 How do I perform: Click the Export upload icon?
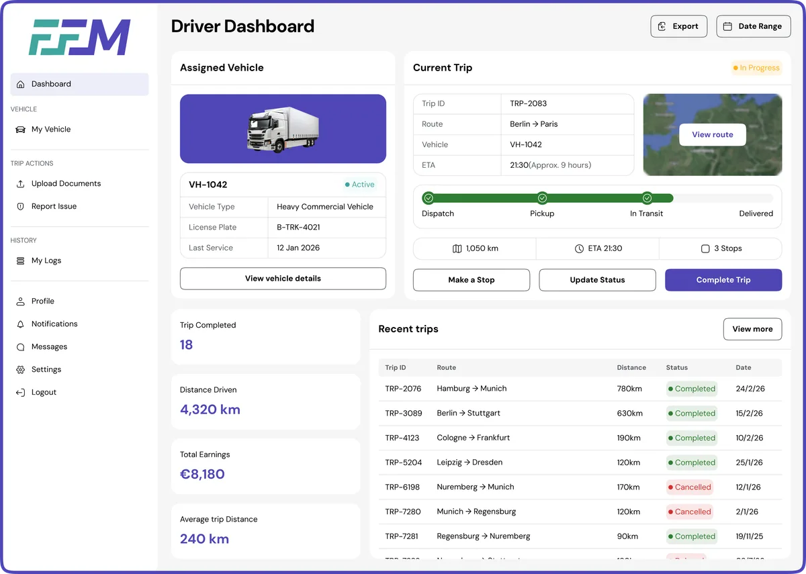click(664, 26)
